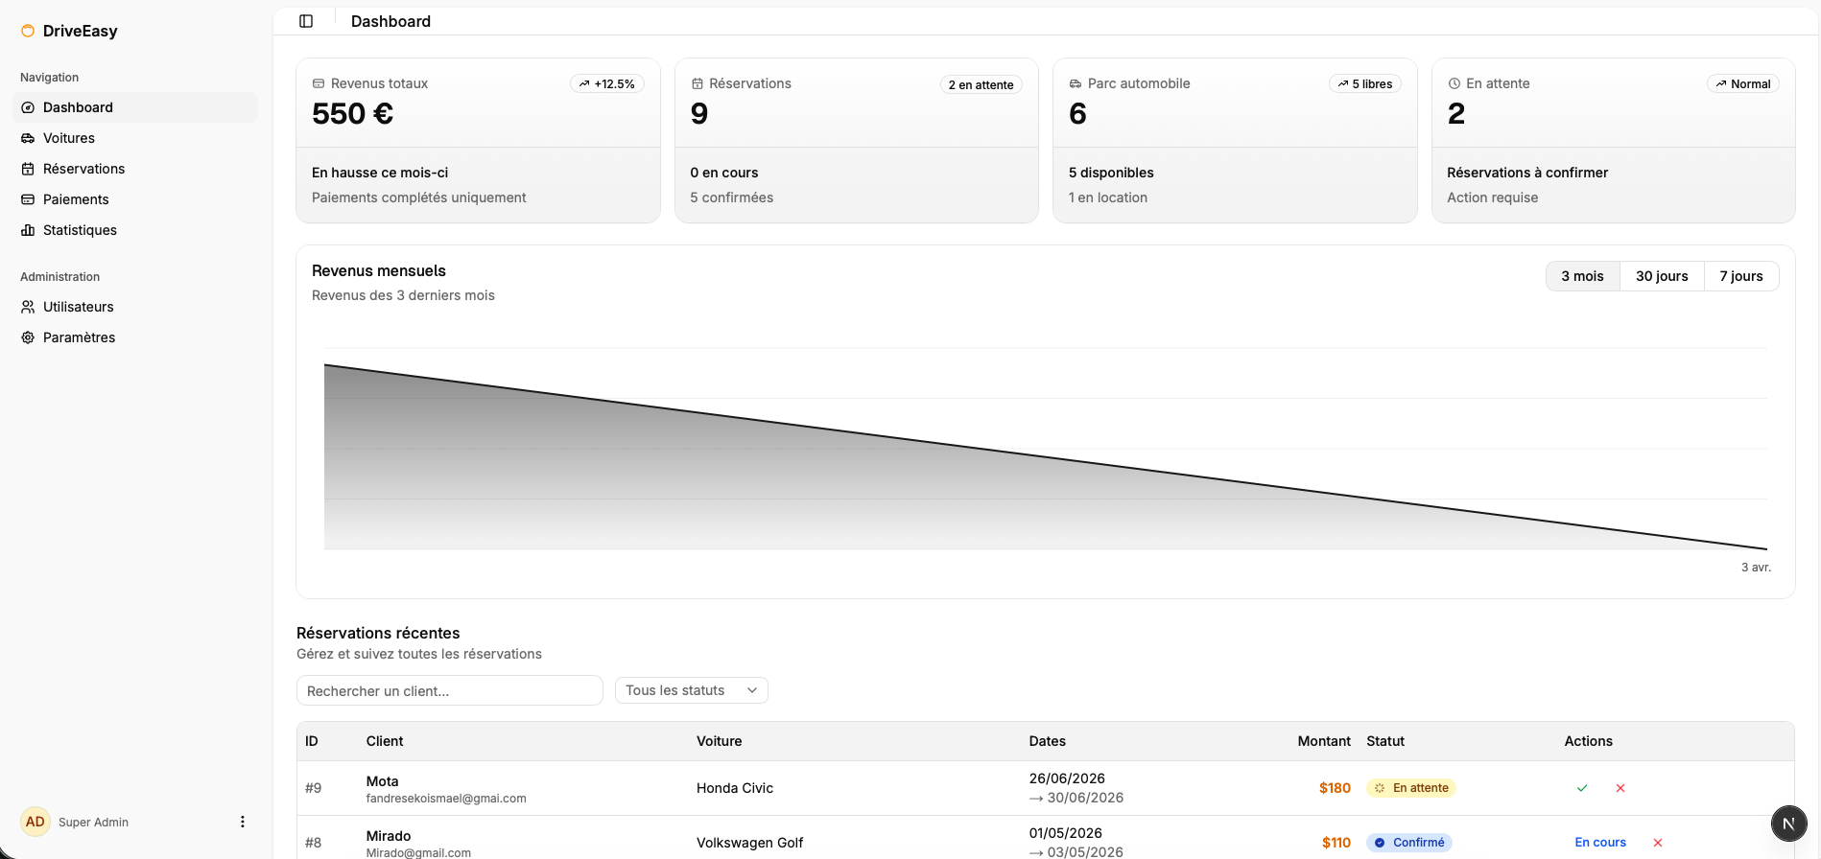Open the Tous les statuts dropdown
Screen dimensions: 1821x859
692,690
